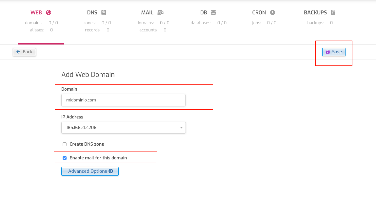
Task: Click the DNS "zones:" count text
Action: click(97, 23)
